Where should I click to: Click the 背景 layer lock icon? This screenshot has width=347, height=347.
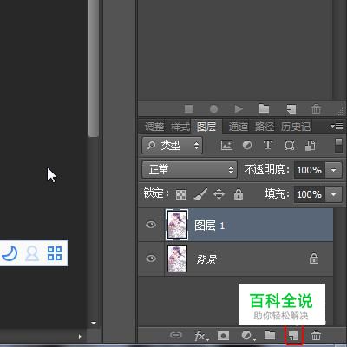pos(314,259)
